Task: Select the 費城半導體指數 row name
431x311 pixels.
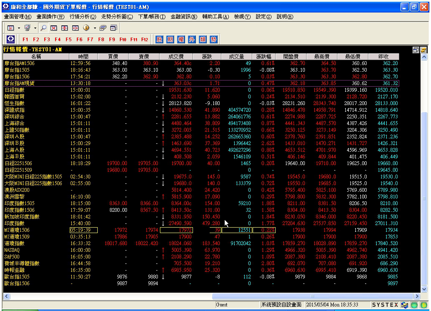Action: [x=22, y=263]
